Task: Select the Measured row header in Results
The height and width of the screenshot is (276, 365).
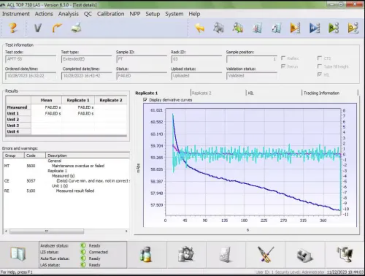Action: click(18, 107)
